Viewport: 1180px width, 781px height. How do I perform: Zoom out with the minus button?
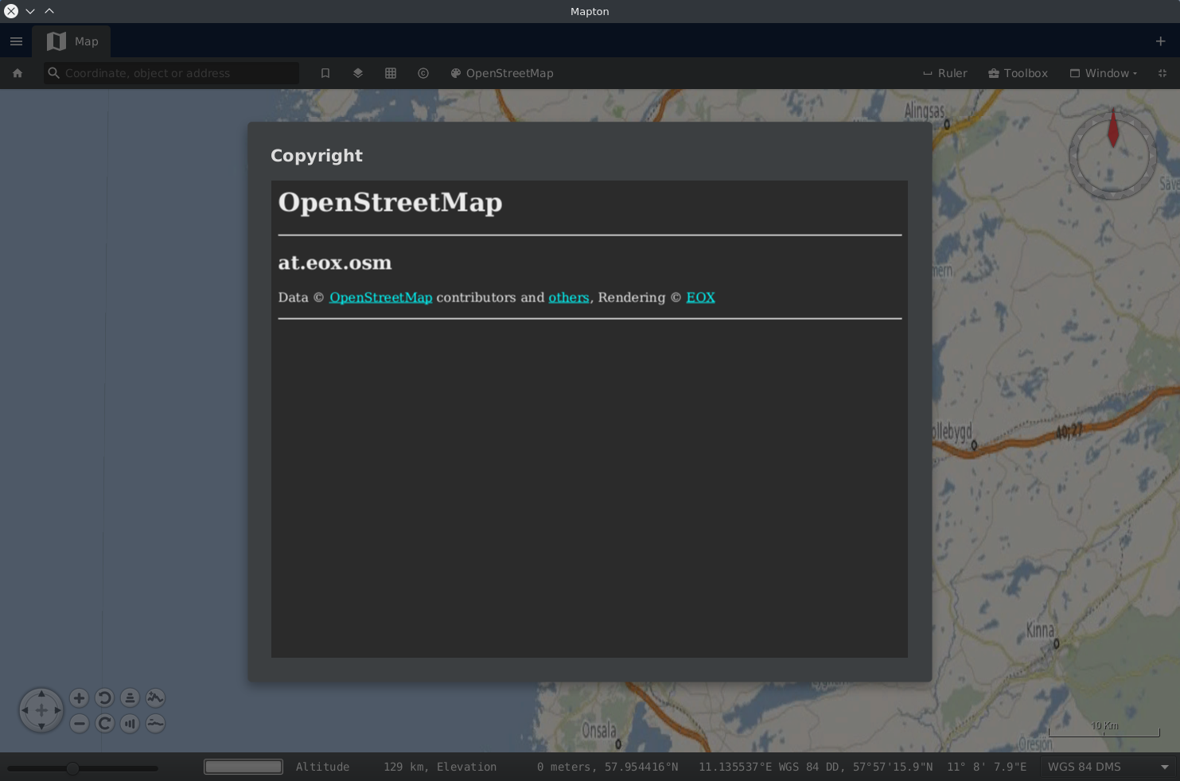(79, 724)
